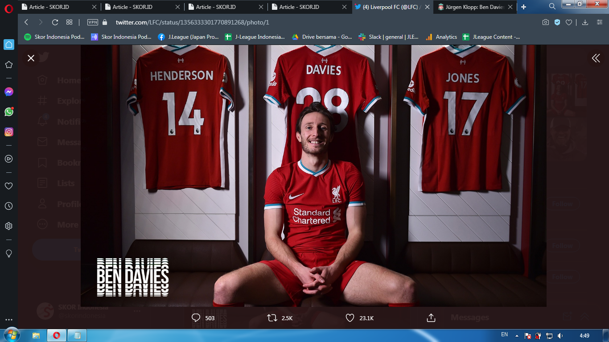609x342 pixels.
Task: Collapse the tweet sidebar with double chevron
Action: tap(596, 58)
